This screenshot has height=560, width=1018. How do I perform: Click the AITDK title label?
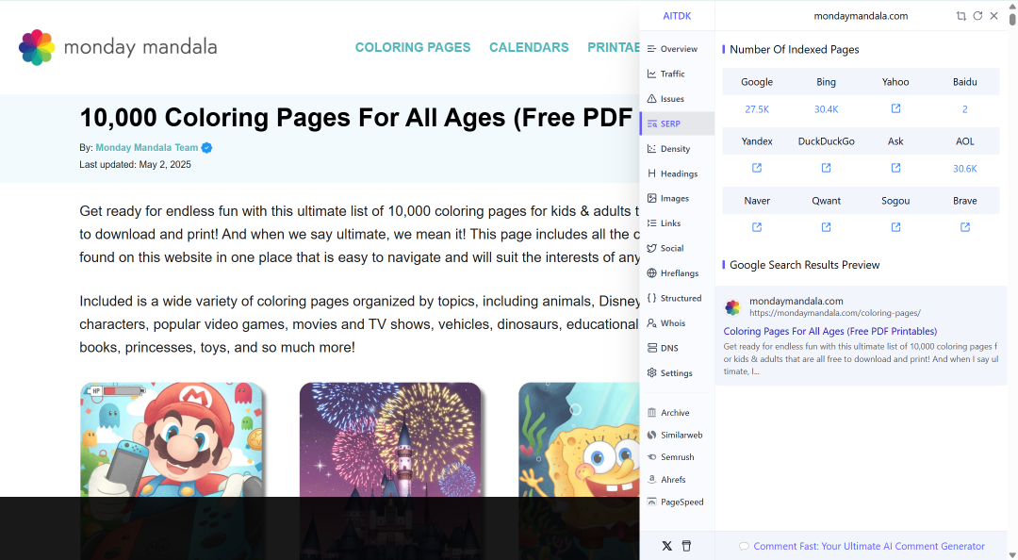point(677,16)
